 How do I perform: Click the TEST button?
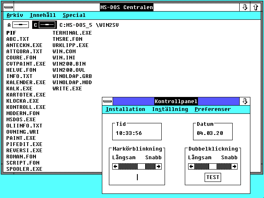tap(213, 177)
